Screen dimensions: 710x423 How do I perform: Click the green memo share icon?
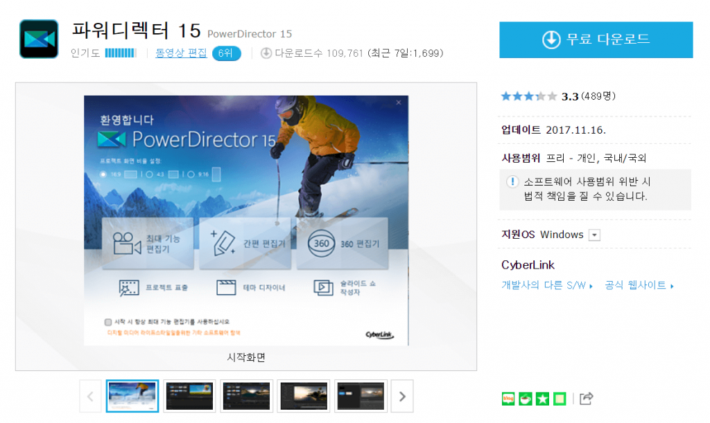(560, 398)
